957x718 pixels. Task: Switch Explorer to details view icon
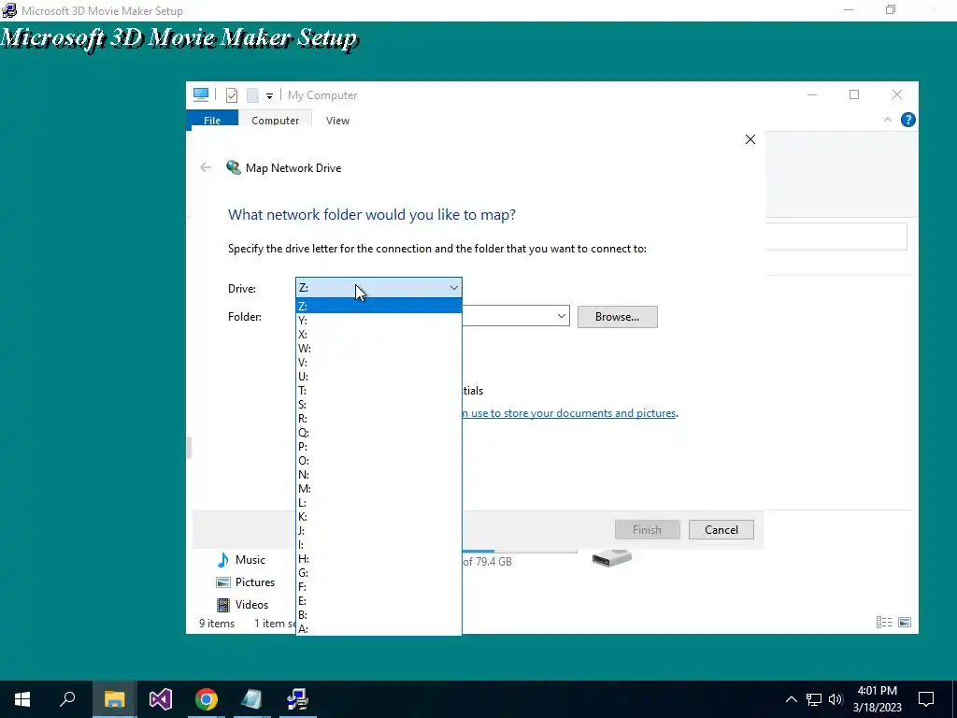click(884, 622)
